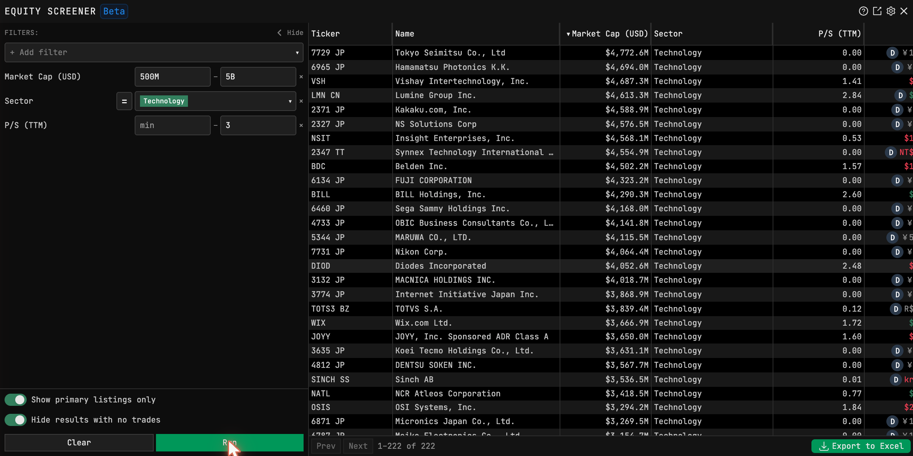
Task: Click the 1-222 of 222 result count
Action: [x=406, y=446]
